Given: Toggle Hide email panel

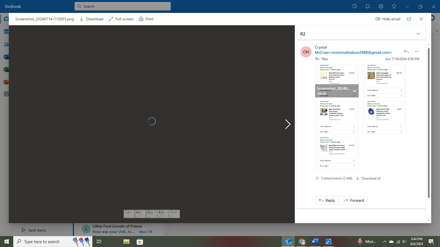Looking at the screenshot, I should [388, 19].
